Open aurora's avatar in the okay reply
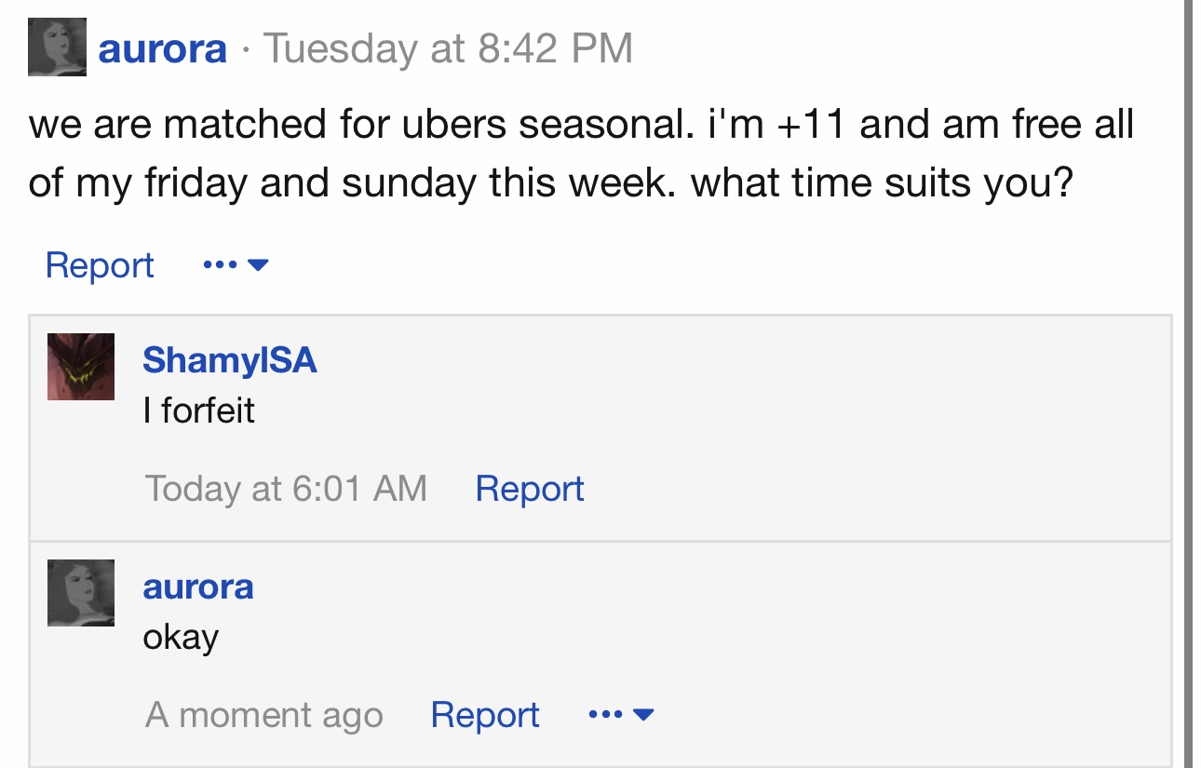 (x=81, y=593)
